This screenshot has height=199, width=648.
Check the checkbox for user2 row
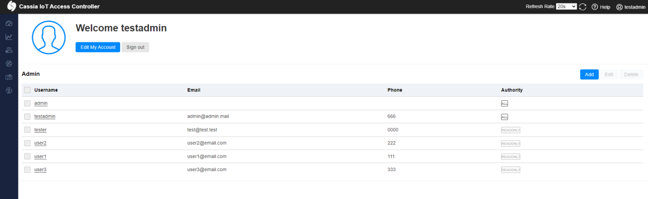27,143
